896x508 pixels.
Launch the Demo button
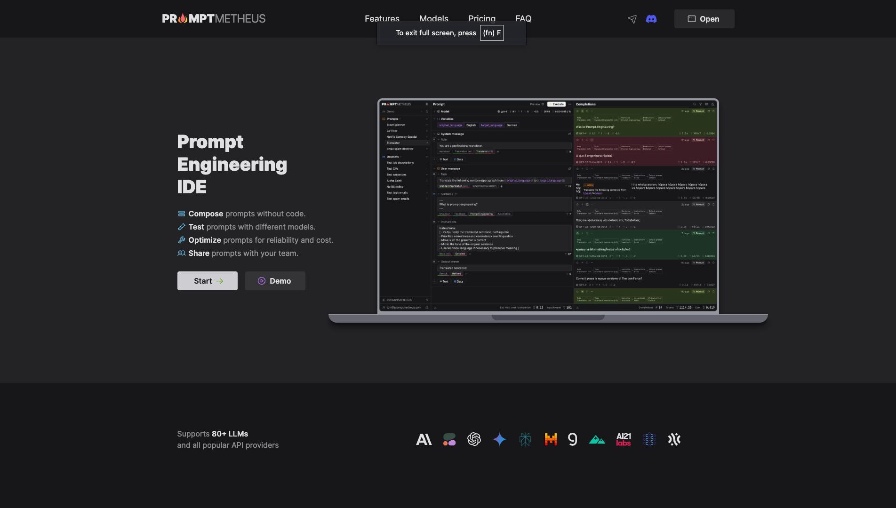(275, 281)
